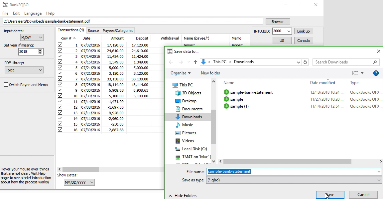This screenshot has height=199, width=383.
Task: Enable Switch Payee and Memo checkbox
Action: tap(6, 85)
